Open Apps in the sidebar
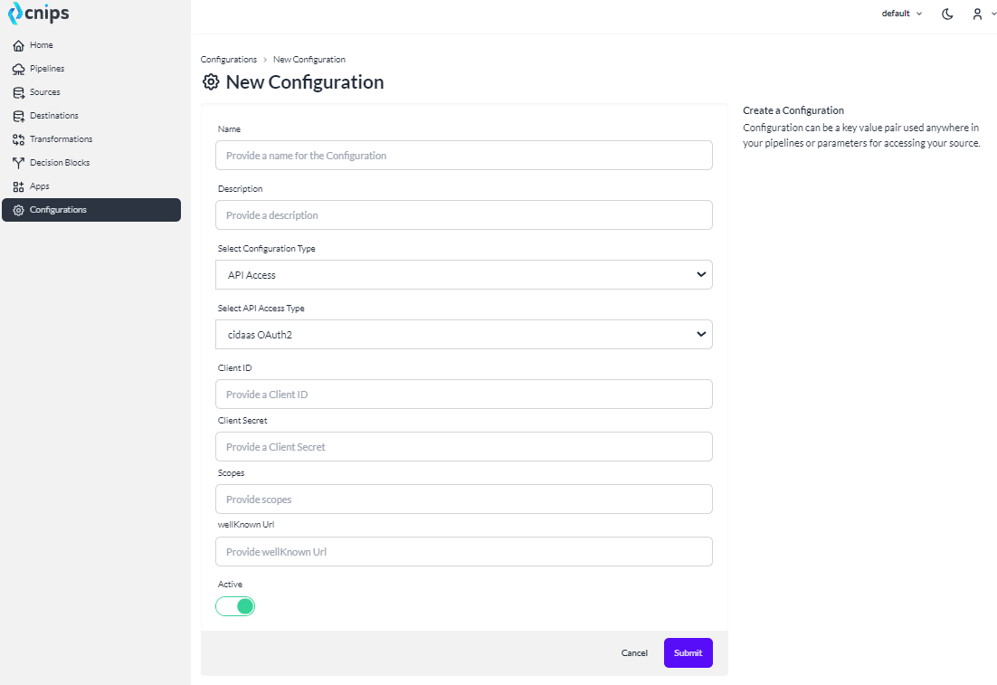This screenshot has height=685, width=997. coord(91,186)
